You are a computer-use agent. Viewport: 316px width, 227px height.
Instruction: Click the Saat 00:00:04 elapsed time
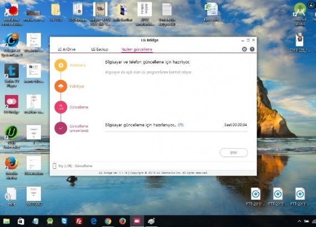pyautogui.click(x=236, y=125)
